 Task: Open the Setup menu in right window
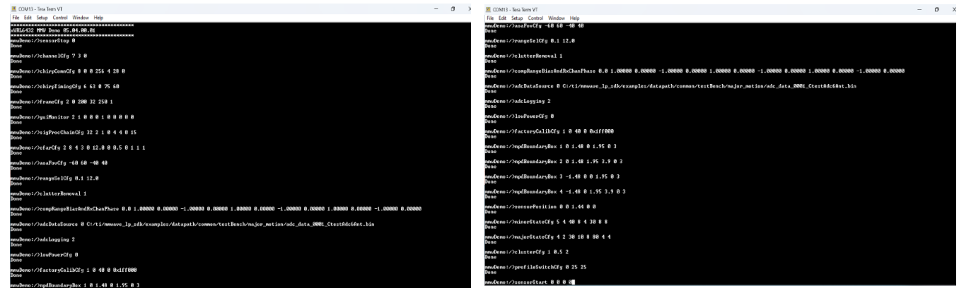(518, 18)
